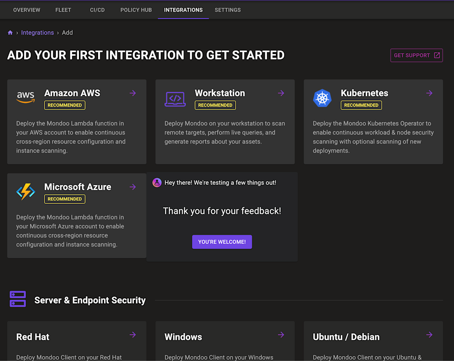
Task: Click the arrow on Workstation card
Action: [x=281, y=93]
